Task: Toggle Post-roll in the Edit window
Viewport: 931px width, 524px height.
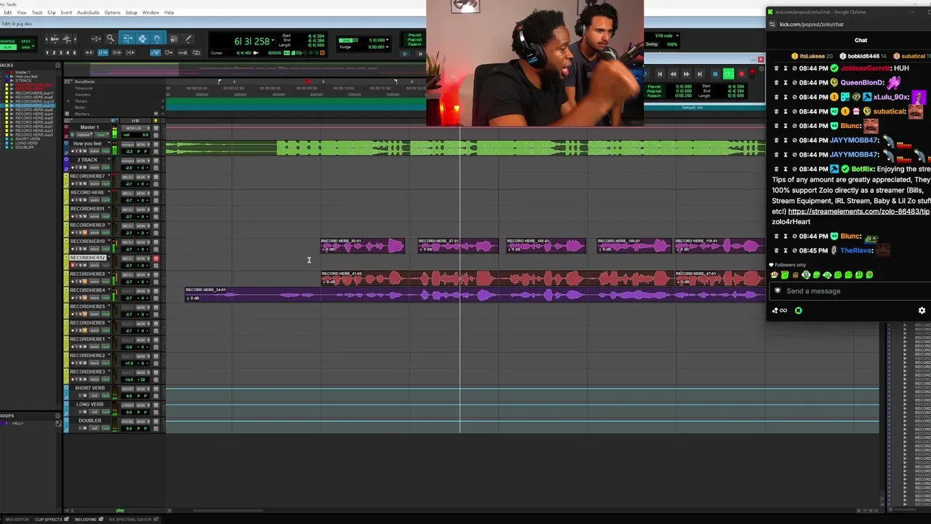Action: [x=415, y=40]
